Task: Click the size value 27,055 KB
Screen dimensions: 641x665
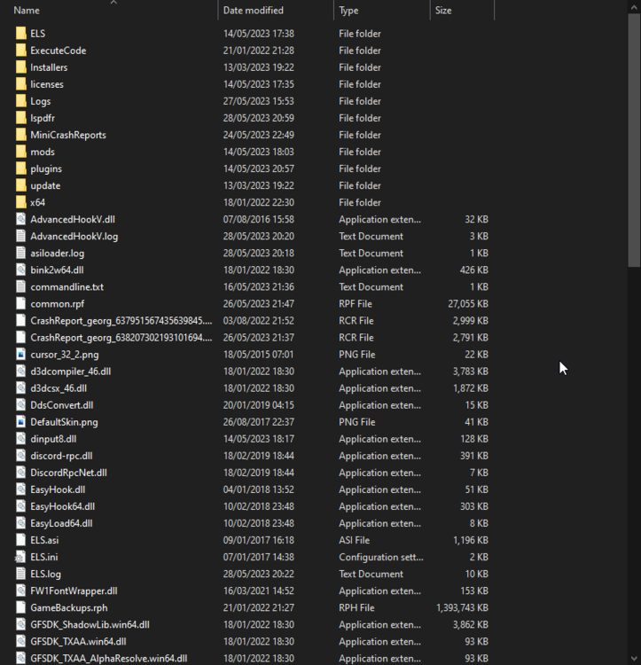Action: pyautogui.click(x=468, y=303)
